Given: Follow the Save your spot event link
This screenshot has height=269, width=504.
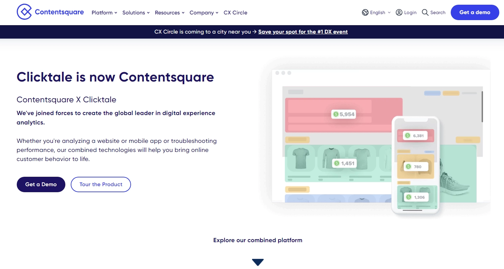Looking at the screenshot, I should pos(303,32).
